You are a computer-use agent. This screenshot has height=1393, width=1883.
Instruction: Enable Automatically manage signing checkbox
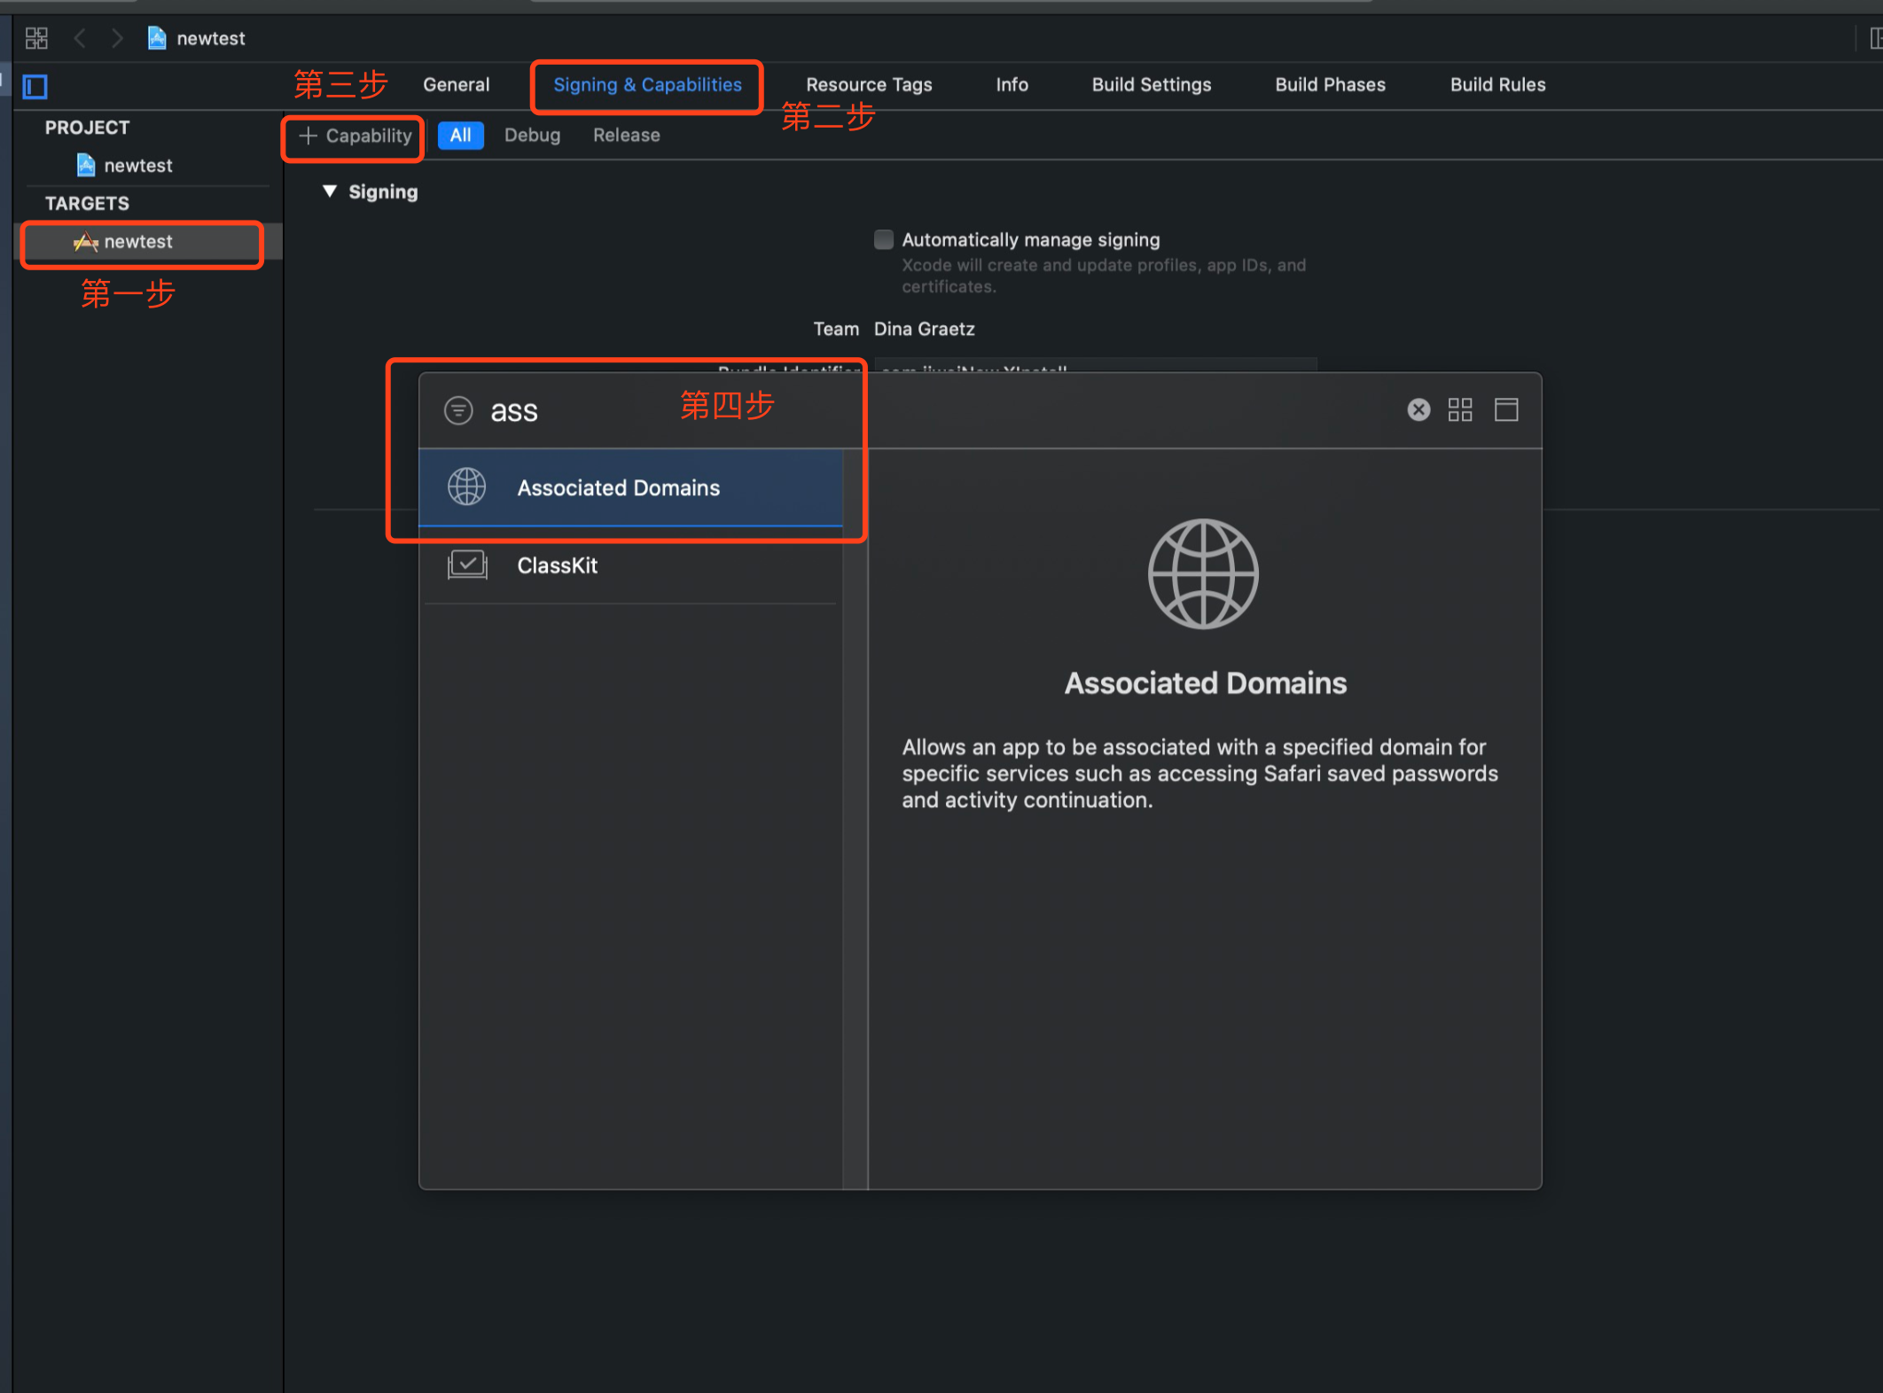884,239
